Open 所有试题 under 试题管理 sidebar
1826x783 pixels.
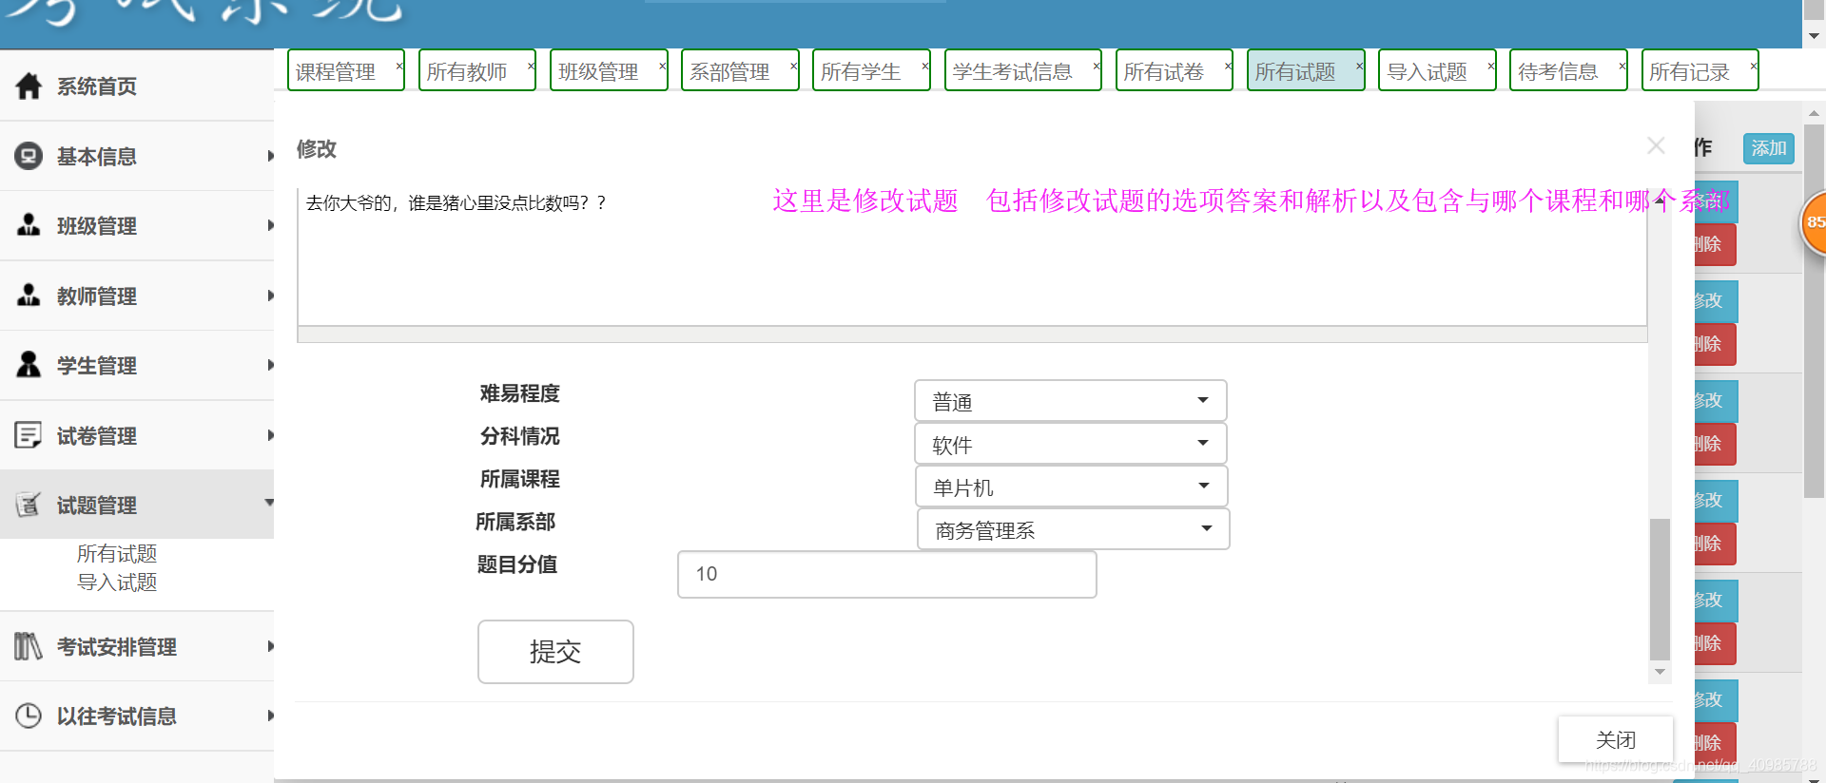[117, 554]
